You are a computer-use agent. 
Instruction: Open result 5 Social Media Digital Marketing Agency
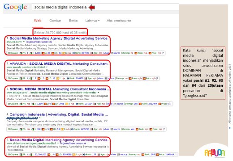[60, 140]
